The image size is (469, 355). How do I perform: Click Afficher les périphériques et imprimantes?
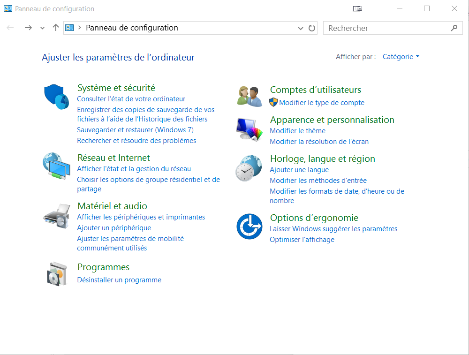tap(141, 217)
